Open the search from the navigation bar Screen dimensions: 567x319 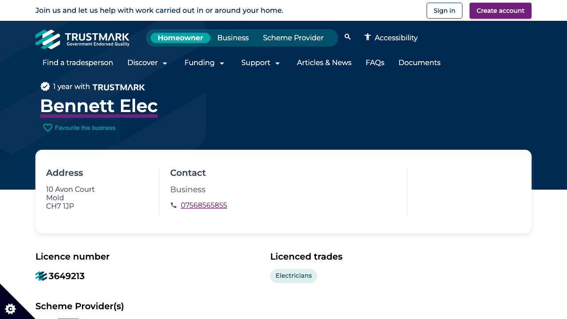click(x=347, y=37)
